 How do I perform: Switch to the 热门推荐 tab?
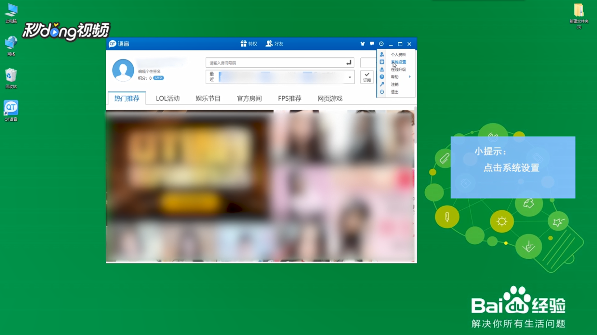click(x=127, y=98)
